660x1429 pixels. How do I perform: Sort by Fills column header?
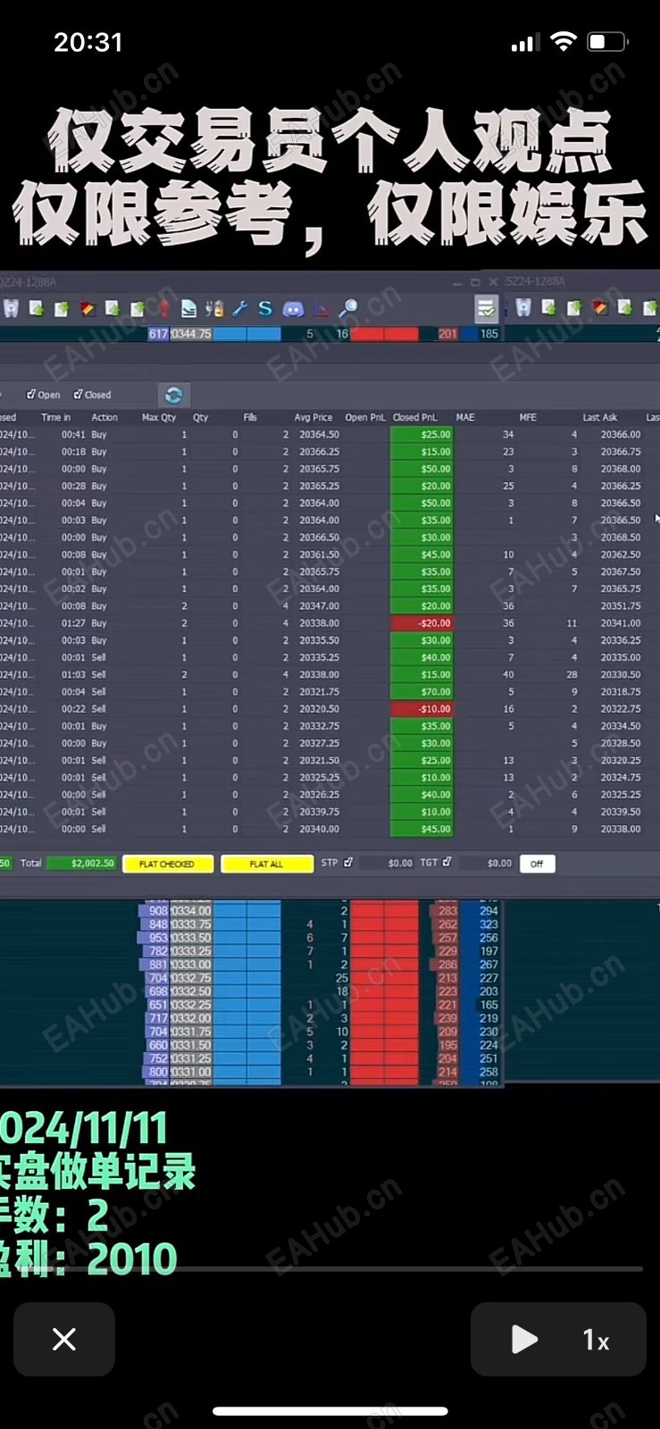[x=250, y=417]
